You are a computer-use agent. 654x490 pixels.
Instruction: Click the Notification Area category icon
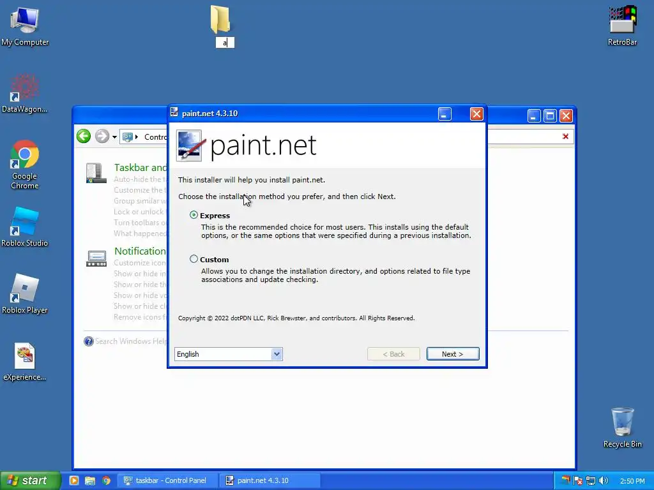pyautogui.click(x=96, y=258)
